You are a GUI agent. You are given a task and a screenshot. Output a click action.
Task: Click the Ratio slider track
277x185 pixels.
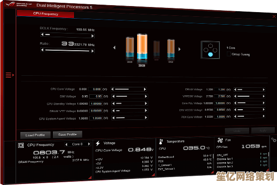pos(67,51)
